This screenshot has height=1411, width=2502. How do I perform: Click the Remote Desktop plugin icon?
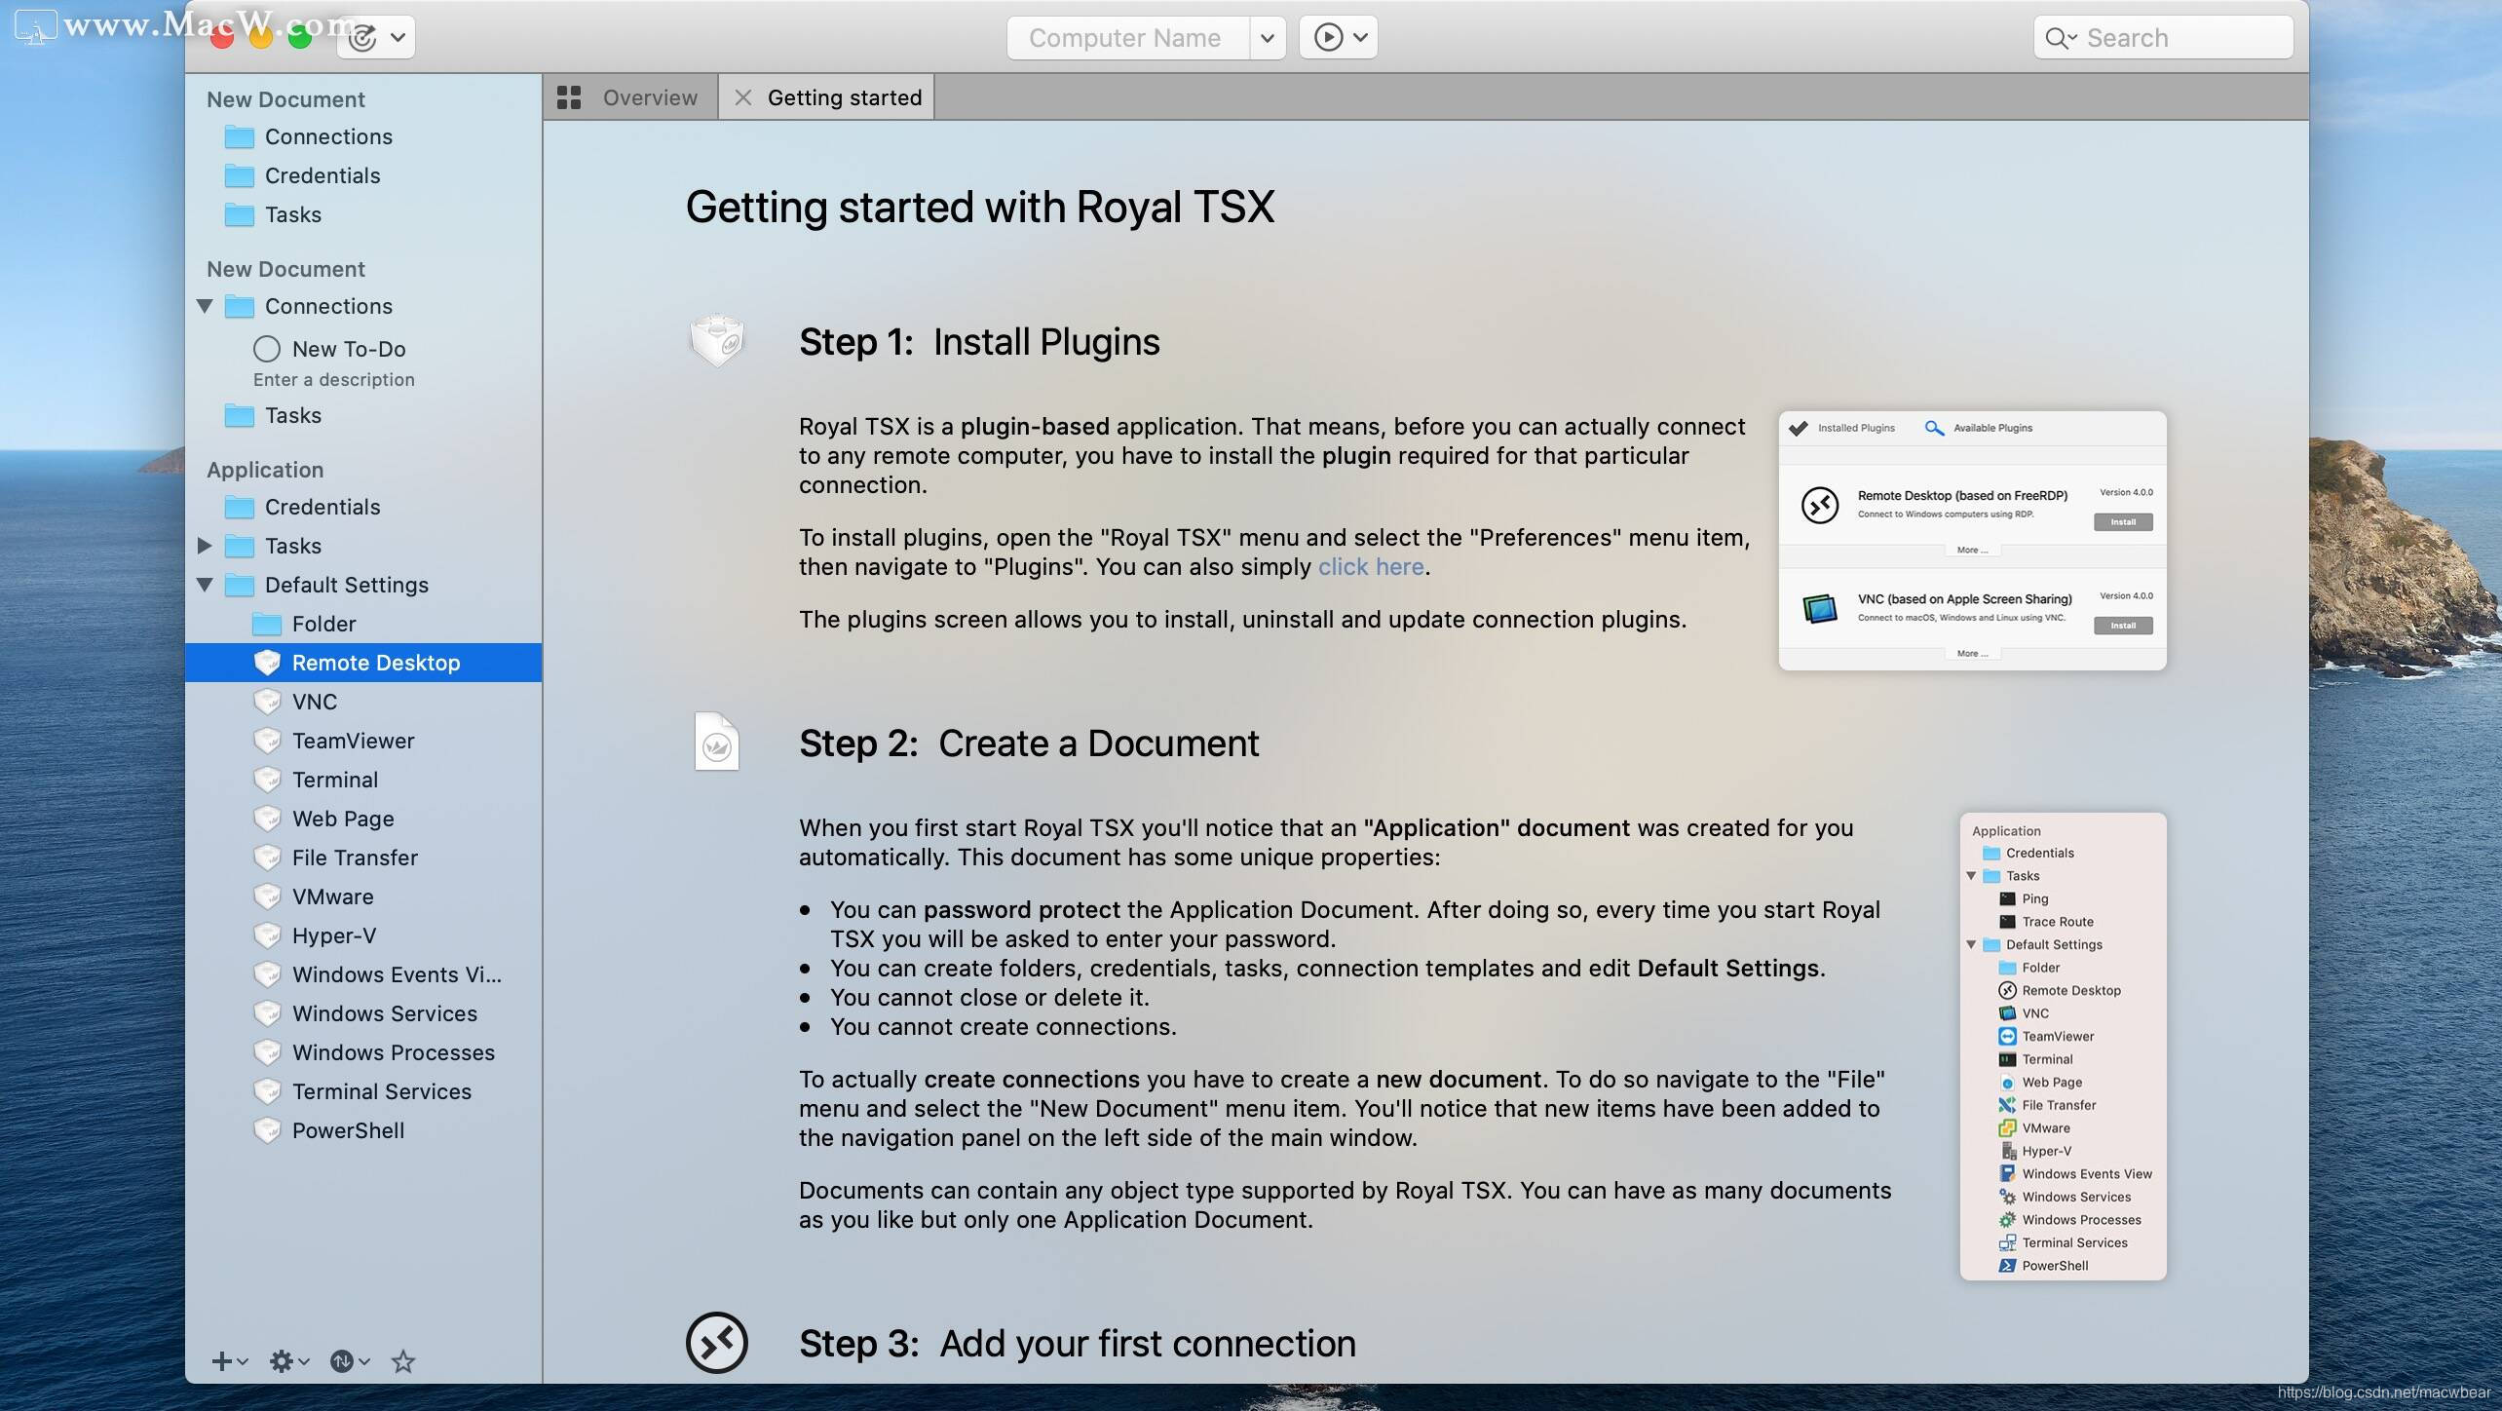[x=267, y=663]
